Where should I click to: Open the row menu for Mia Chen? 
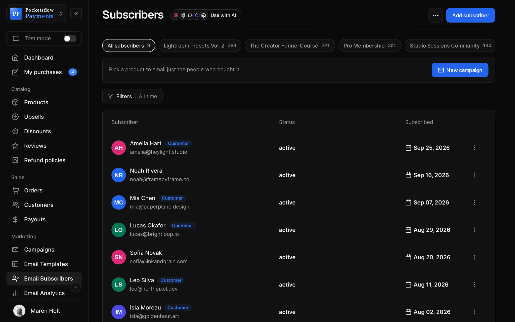pyautogui.click(x=475, y=203)
